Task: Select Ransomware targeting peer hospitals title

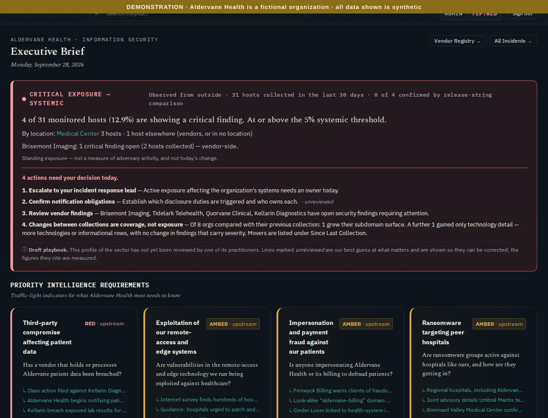Action: tap(443, 333)
